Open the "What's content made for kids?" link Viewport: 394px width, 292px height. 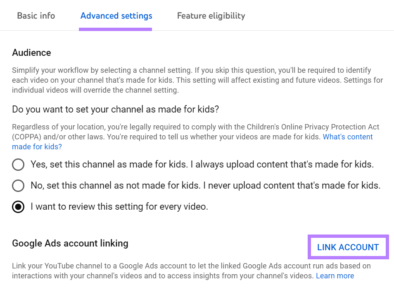click(x=347, y=136)
